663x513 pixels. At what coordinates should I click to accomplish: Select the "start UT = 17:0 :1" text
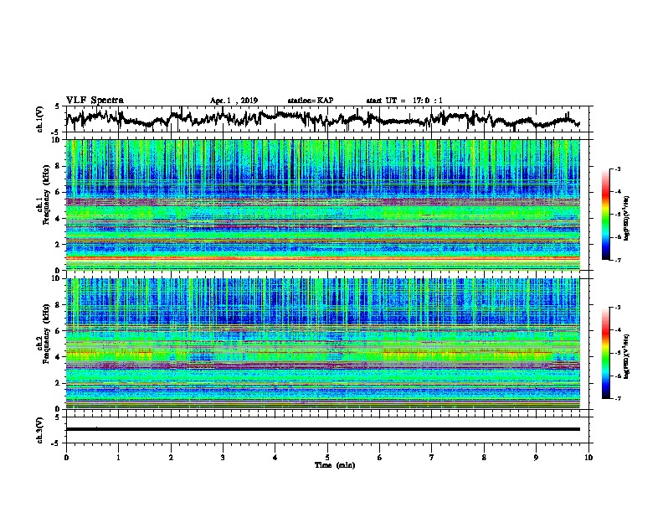pos(404,101)
